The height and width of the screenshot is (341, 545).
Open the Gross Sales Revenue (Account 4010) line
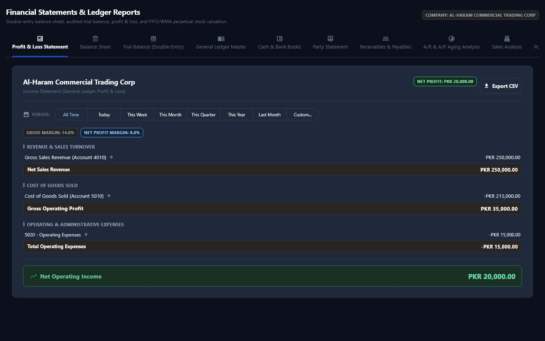pos(272,157)
